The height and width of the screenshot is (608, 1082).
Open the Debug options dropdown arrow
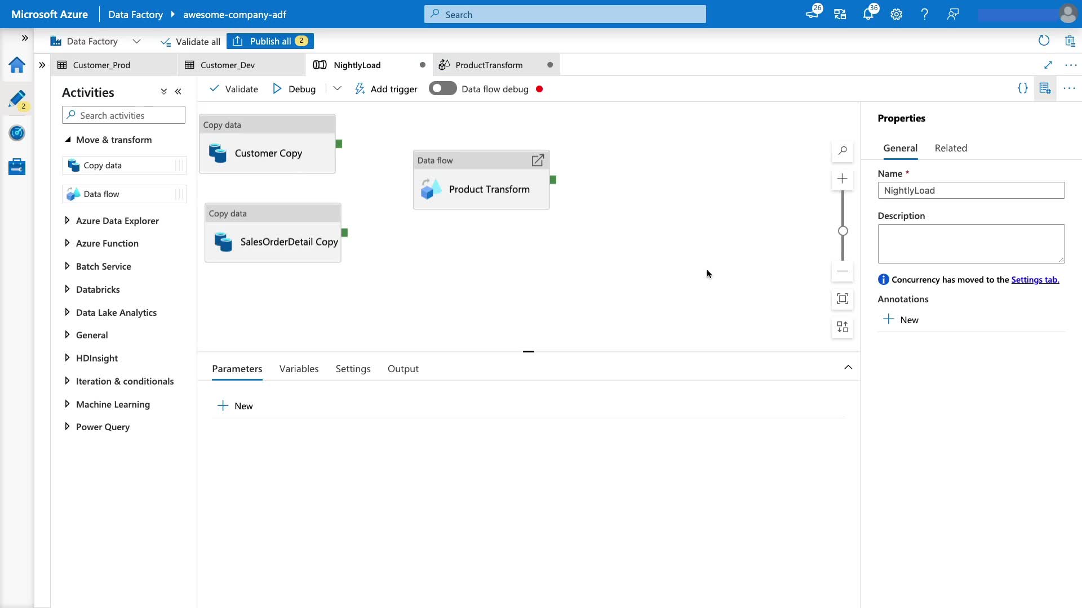337,89
